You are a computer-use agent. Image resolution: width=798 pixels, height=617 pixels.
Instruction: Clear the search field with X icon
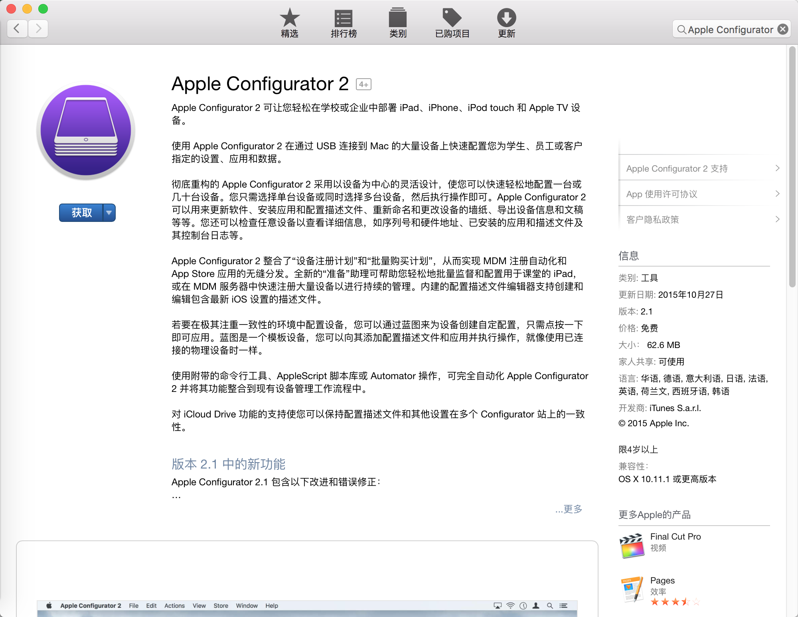[x=783, y=29]
